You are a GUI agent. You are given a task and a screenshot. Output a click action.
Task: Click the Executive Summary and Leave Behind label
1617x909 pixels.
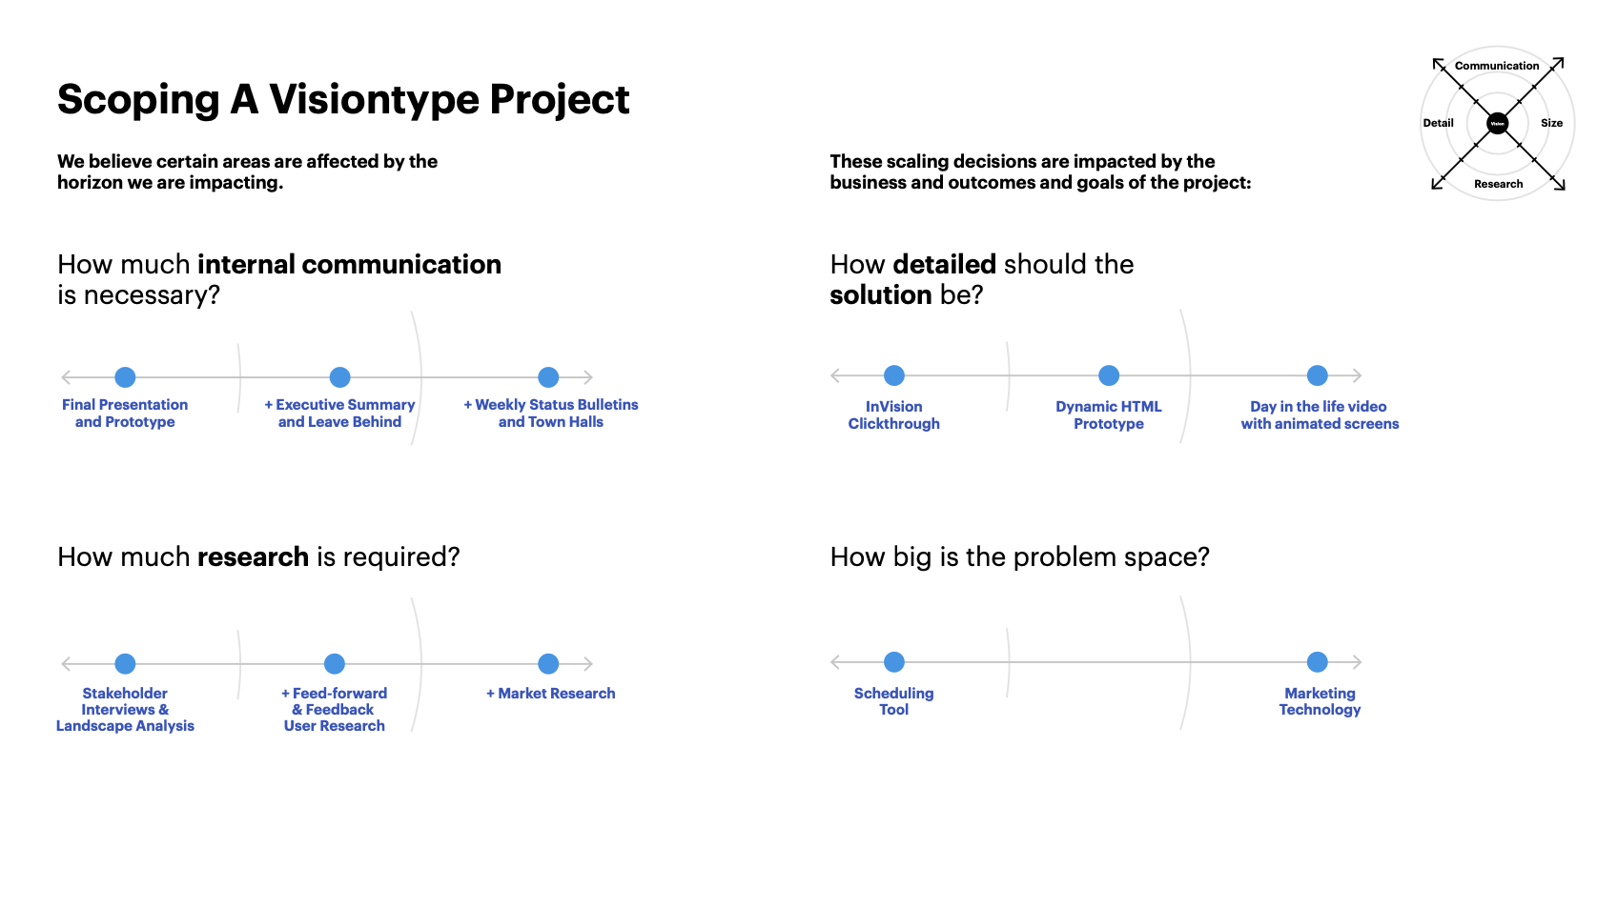tap(339, 413)
